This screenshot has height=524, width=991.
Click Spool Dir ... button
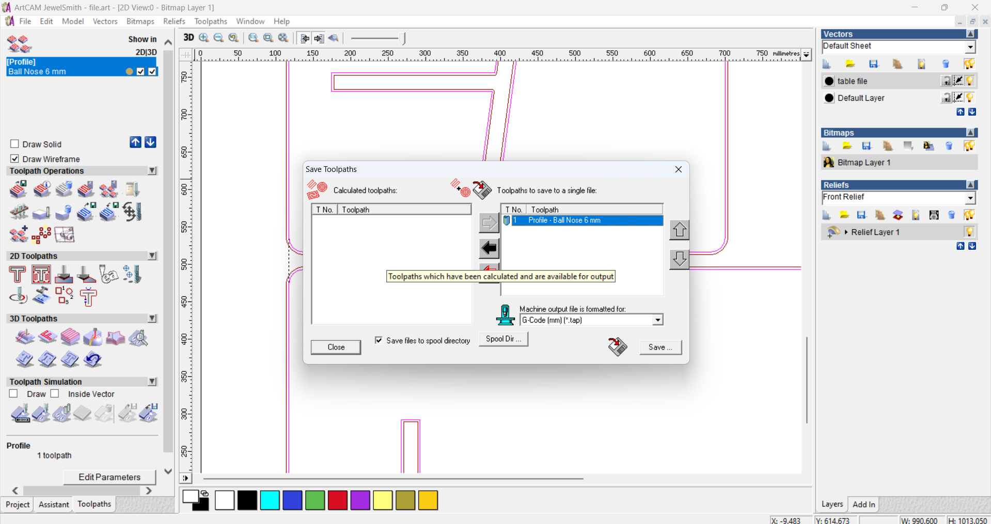point(504,339)
